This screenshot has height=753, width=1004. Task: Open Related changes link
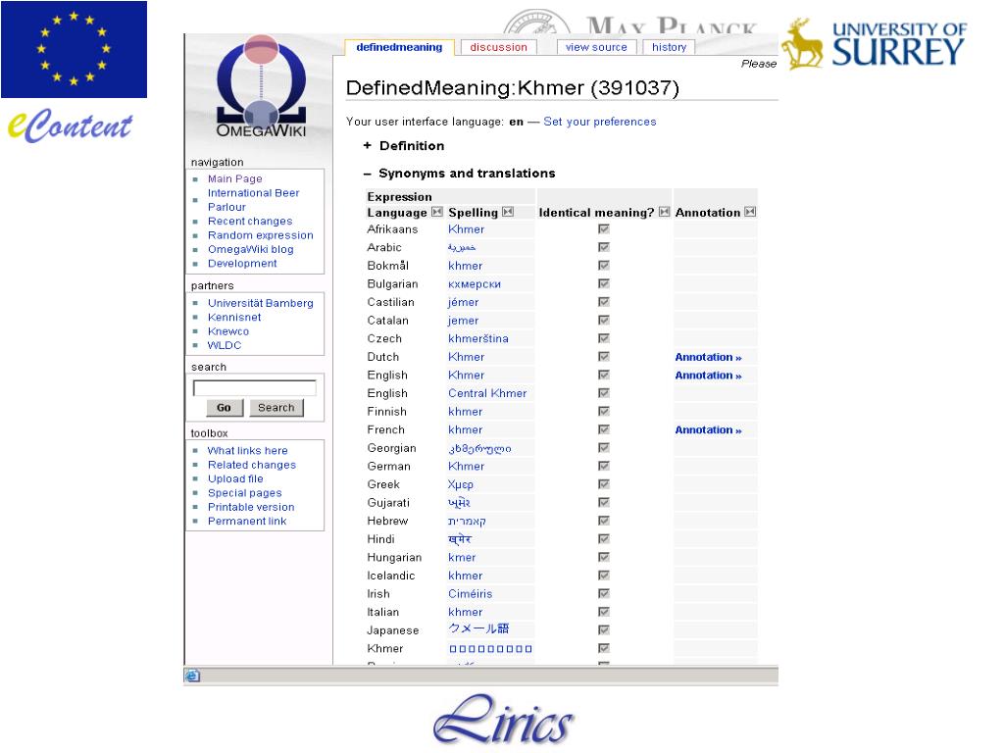click(x=252, y=465)
